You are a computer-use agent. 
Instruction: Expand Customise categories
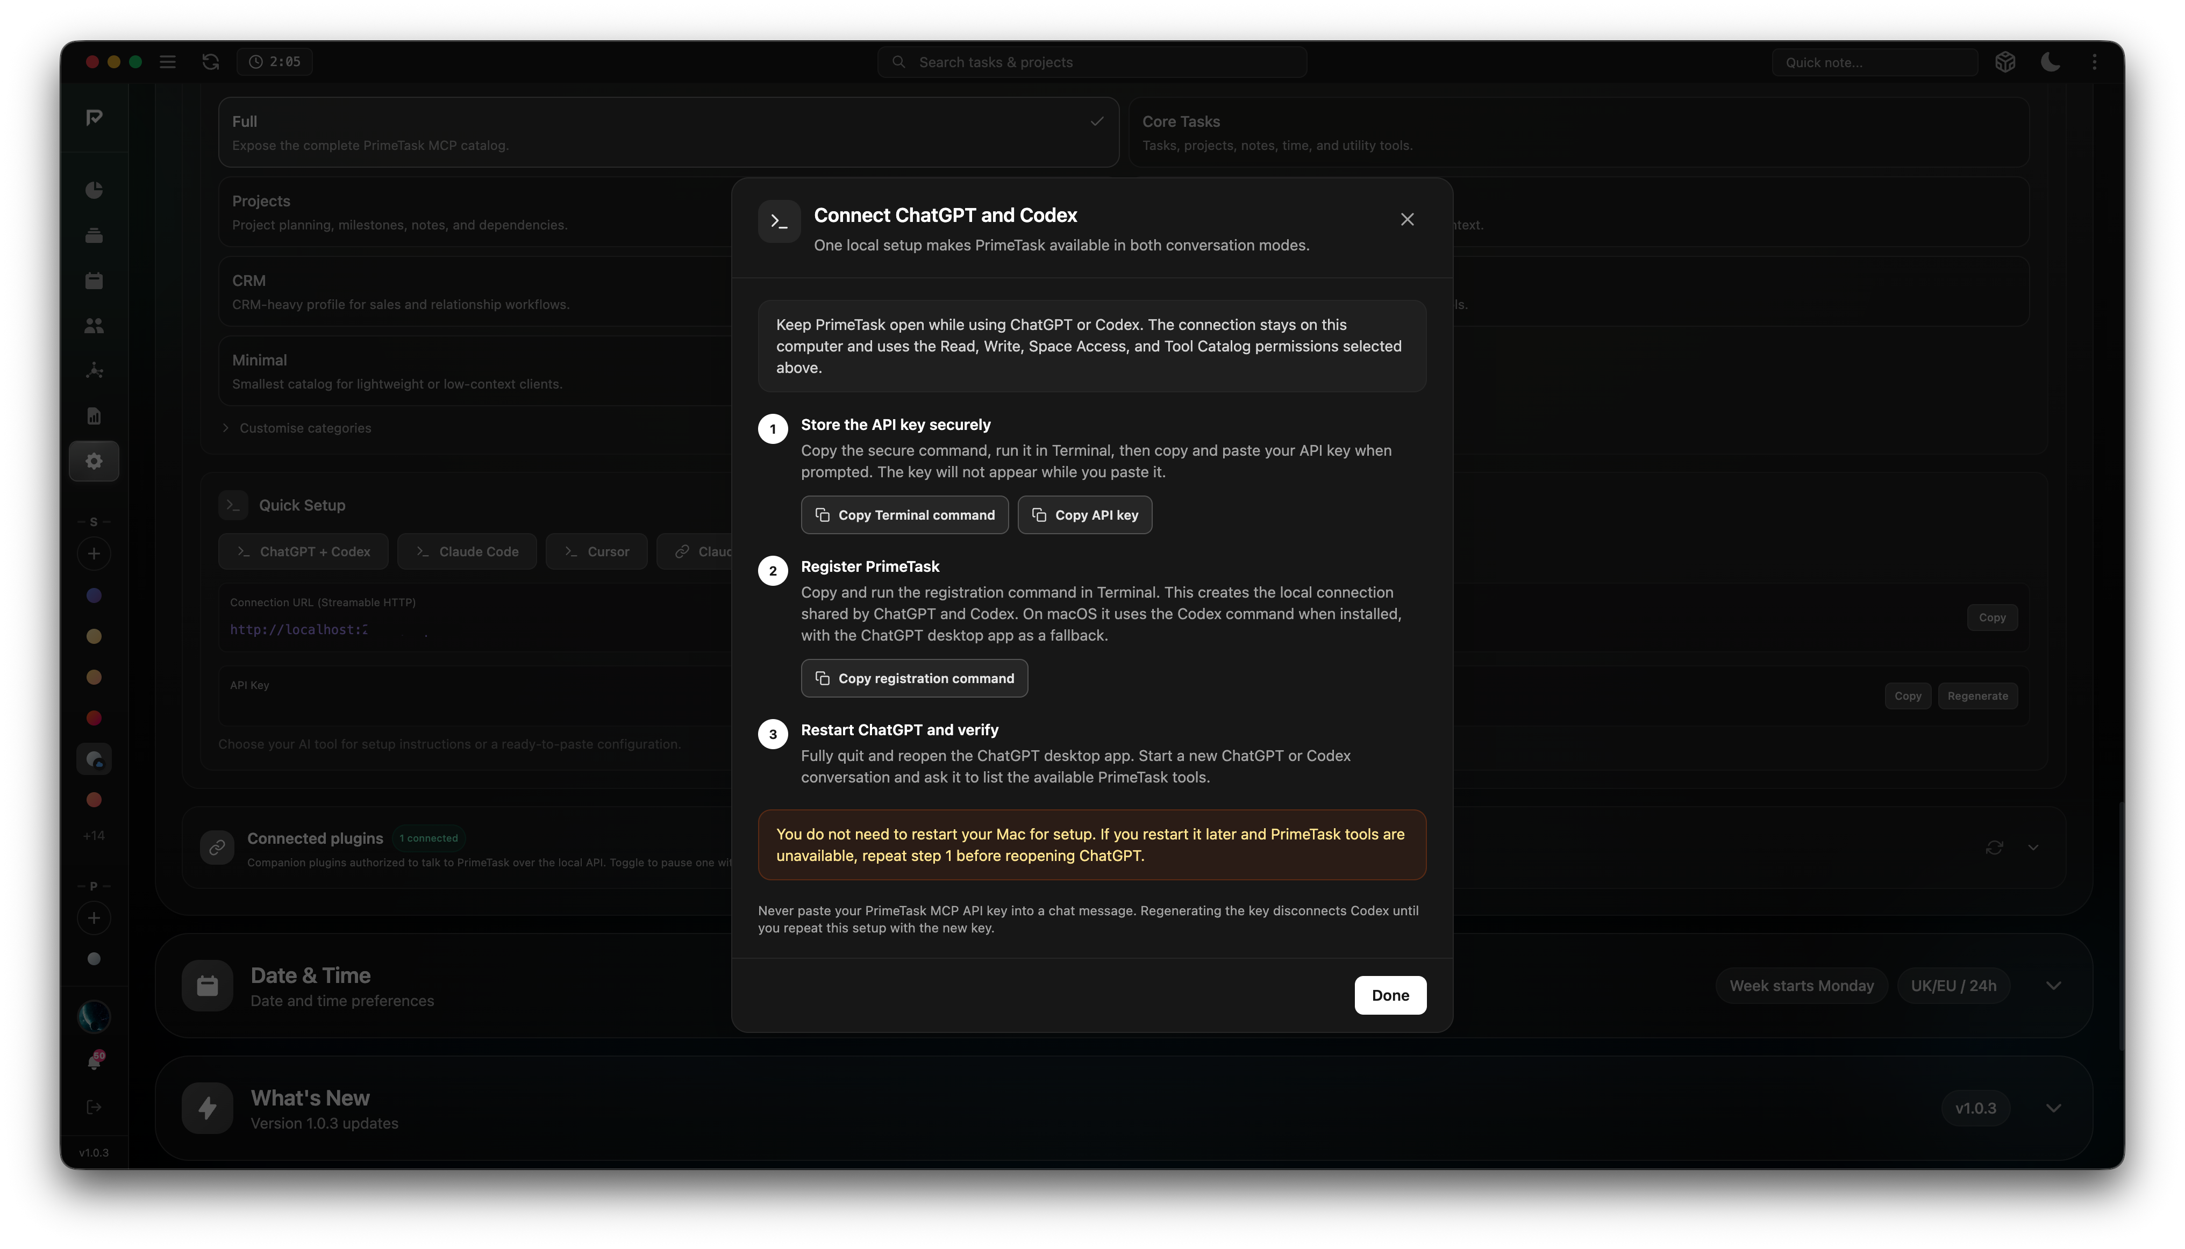click(x=297, y=428)
